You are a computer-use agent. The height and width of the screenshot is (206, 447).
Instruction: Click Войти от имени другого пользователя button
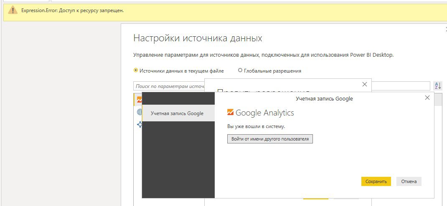[x=270, y=139]
